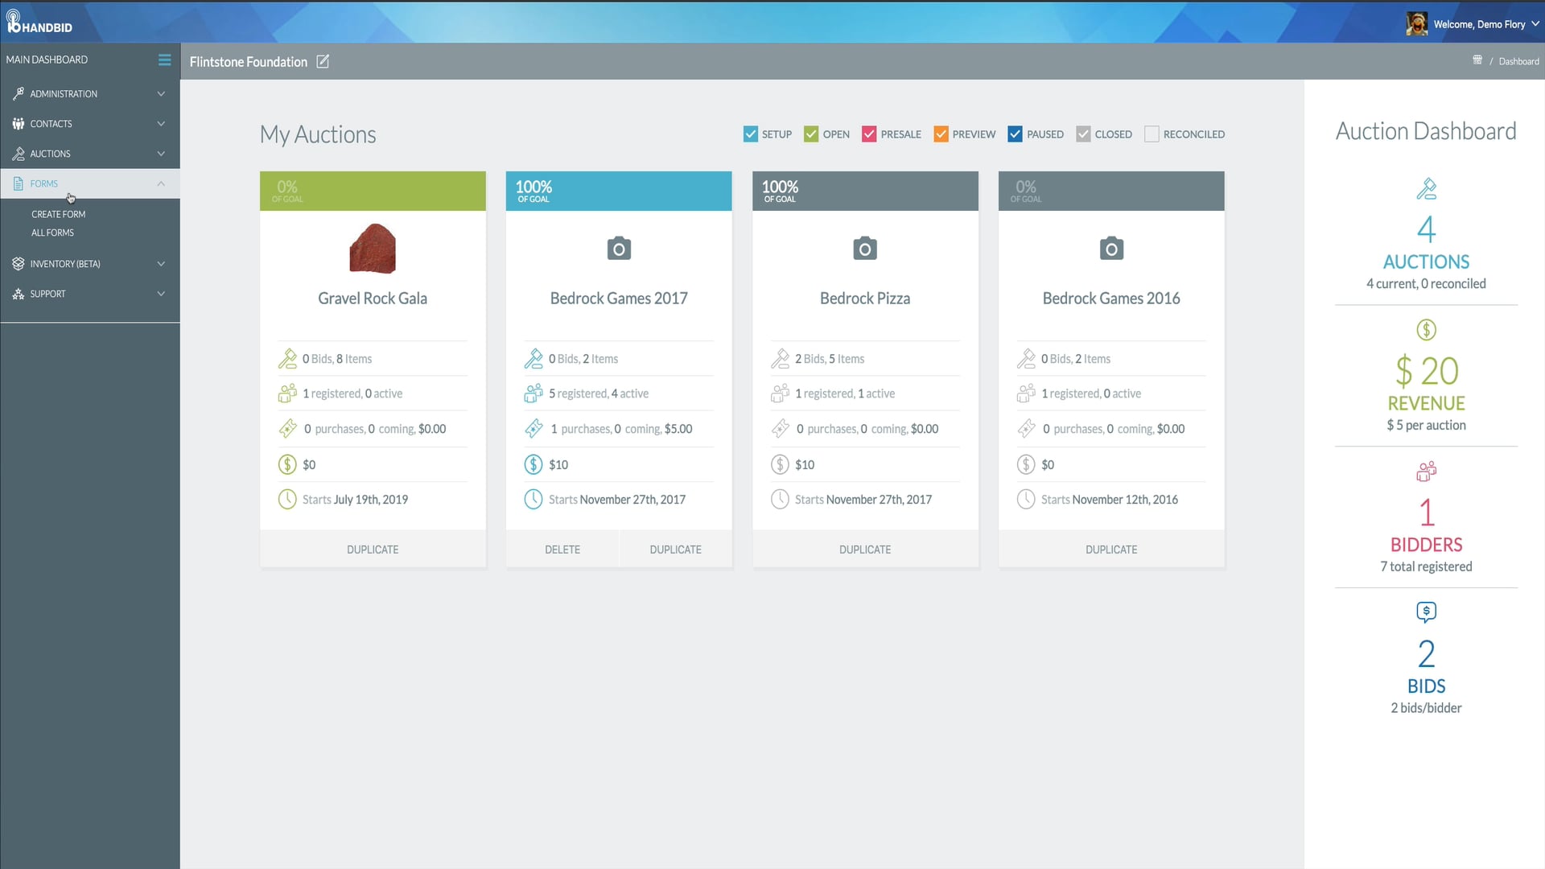The width and height of the screenshot is (1545, 869).
Task: Expand the Support menu chevron
Action: click(161, 294)
